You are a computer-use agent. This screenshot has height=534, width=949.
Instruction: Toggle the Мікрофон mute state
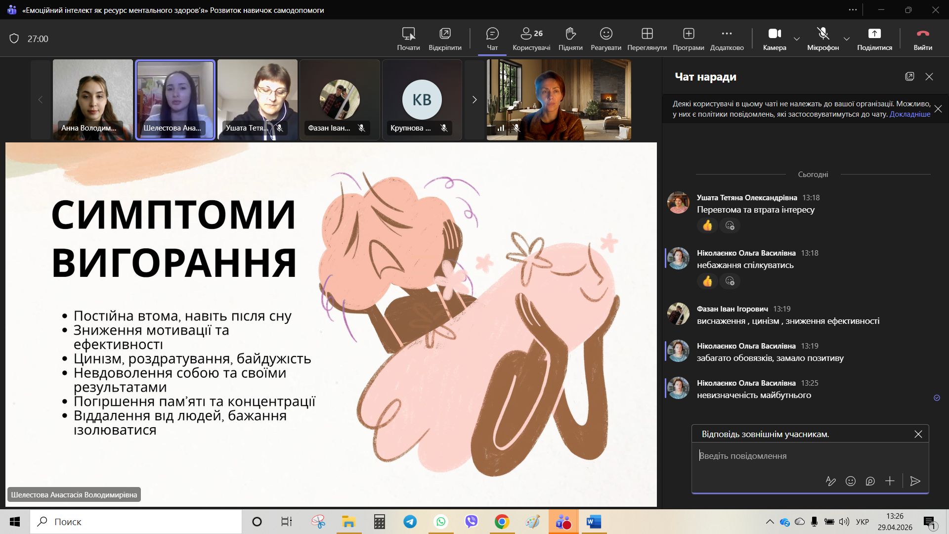coord(822,39)
